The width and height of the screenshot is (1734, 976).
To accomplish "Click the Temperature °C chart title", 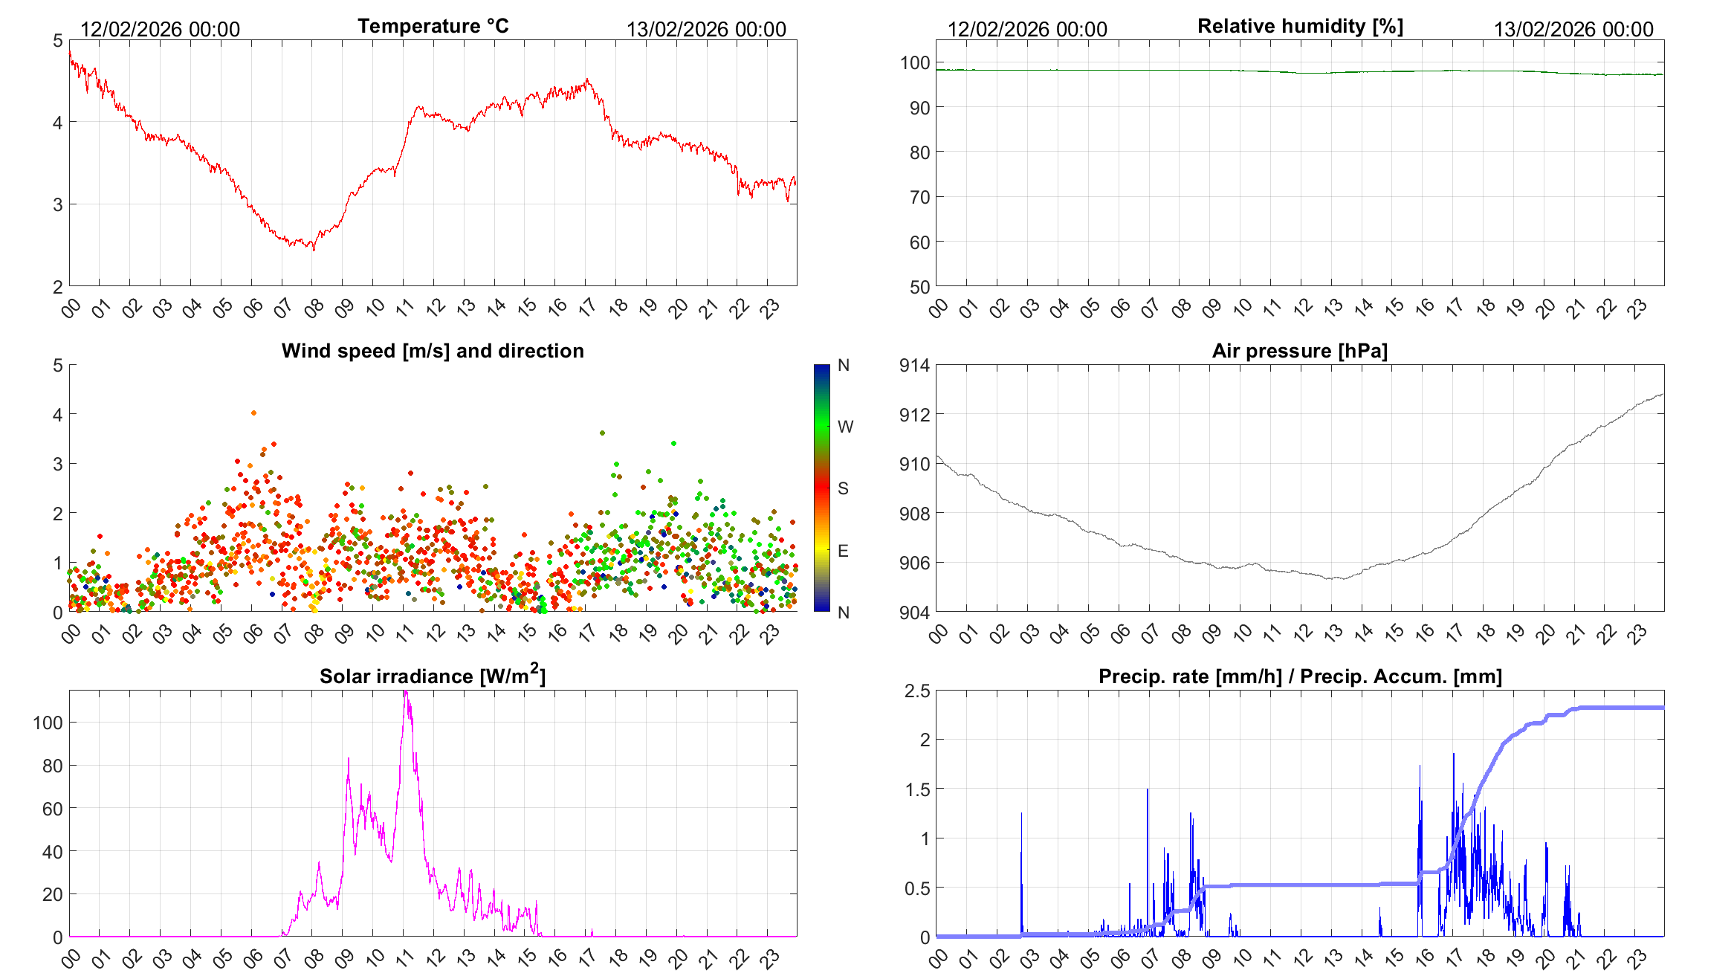I will coord(433,26).
